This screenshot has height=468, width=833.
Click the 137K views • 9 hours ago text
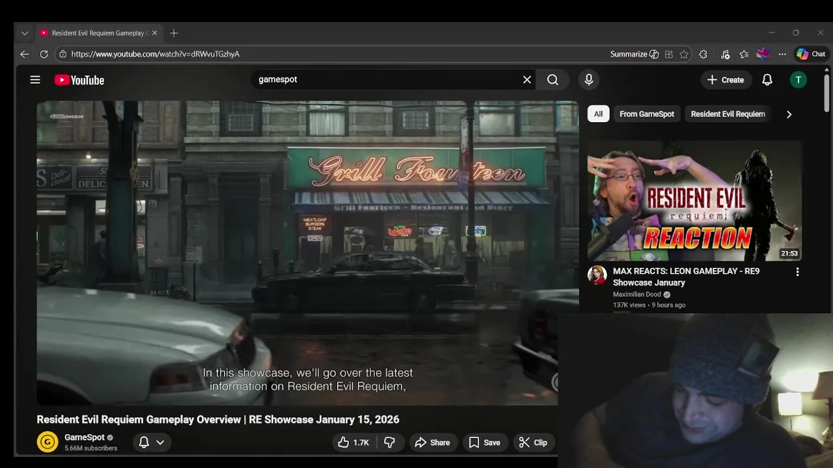click(649, 305)
